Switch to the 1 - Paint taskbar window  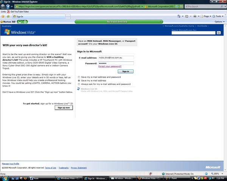coord(178,178)
